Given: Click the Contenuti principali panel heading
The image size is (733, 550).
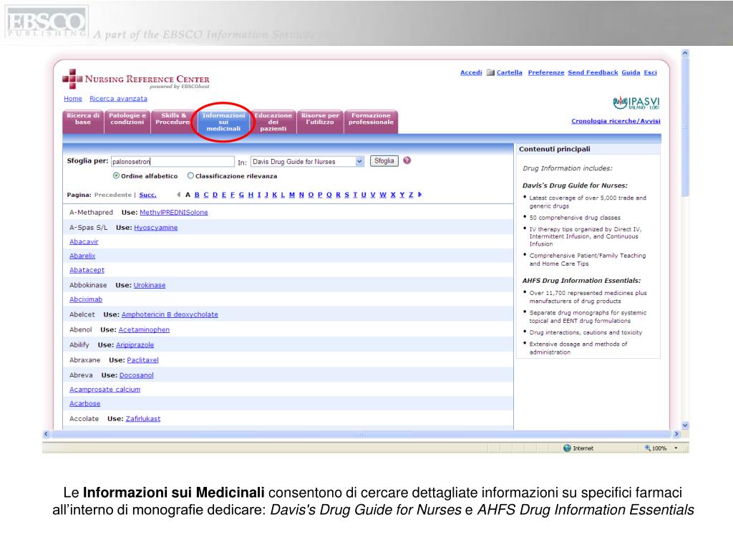Looking at the screenshot, I should click(x=555, y=149).
